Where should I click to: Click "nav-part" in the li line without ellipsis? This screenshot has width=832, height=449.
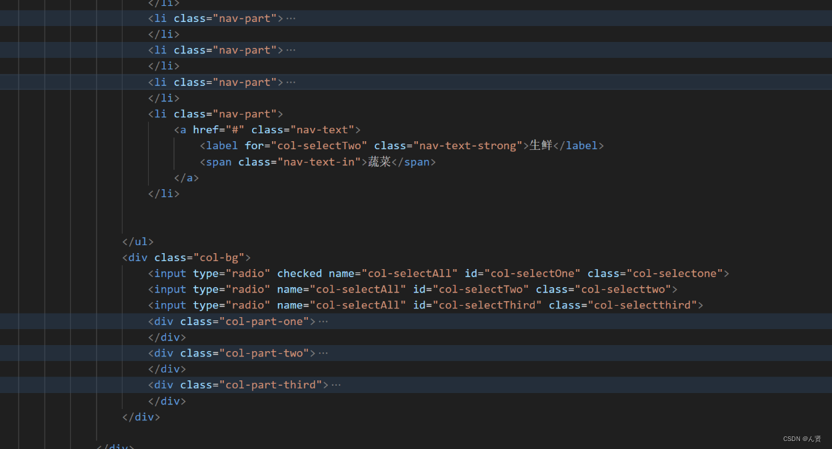click(x=245, y=114)
